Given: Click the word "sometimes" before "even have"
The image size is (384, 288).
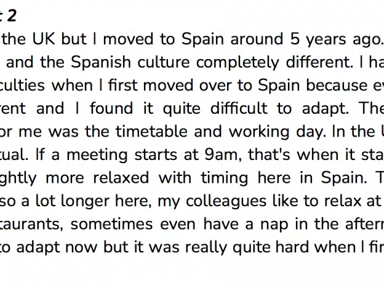Looking at the screenshot, I should (111, 224).
